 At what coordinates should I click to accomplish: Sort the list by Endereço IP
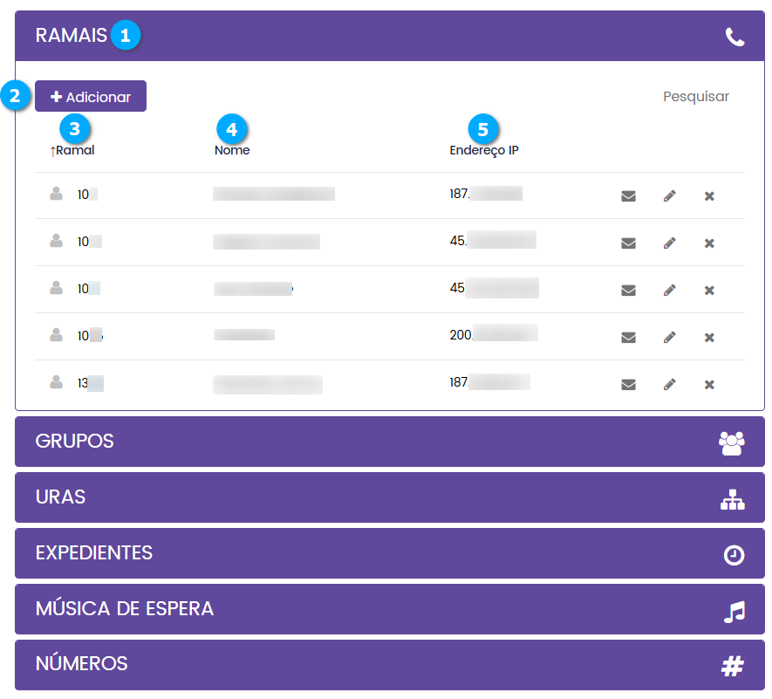click(484, 150)
